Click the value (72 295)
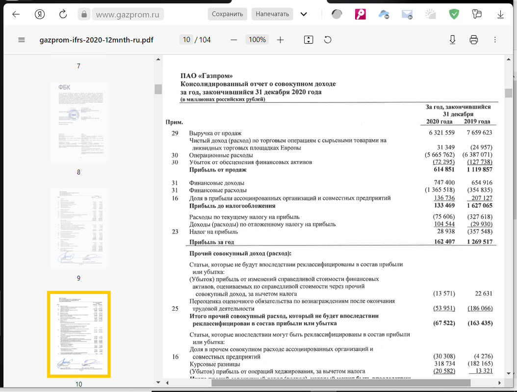517x392 pixels. tap(443, 162)
